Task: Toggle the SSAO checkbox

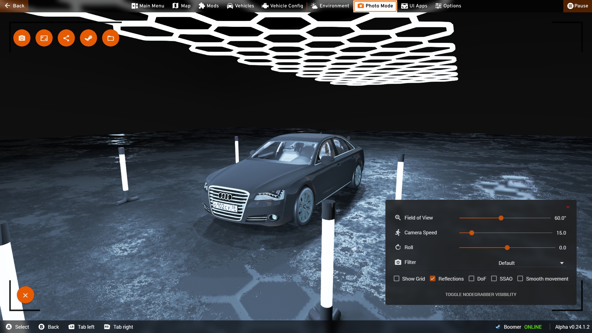Action: (494, 278)
